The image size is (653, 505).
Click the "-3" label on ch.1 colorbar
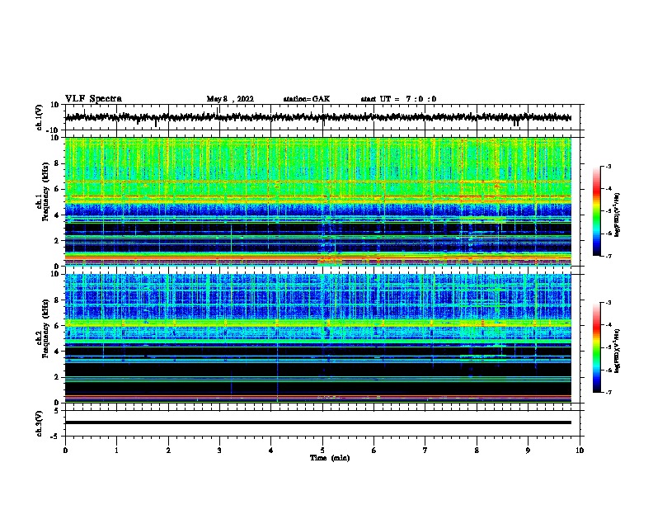[608, 166]
